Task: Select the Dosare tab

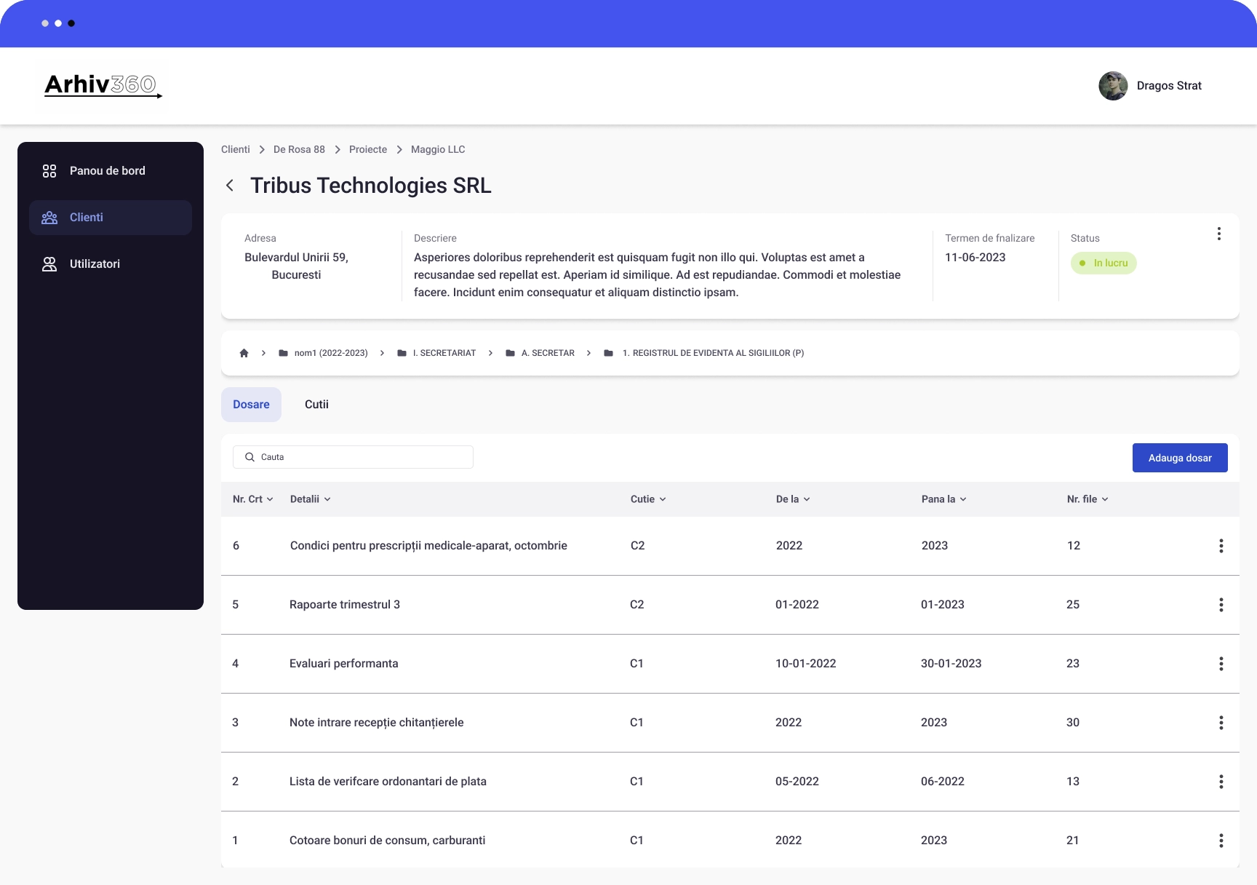Action: point(251,405)
